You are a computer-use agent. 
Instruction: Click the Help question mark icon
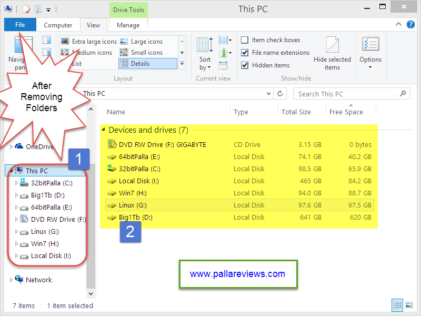[x=410, y=25]
